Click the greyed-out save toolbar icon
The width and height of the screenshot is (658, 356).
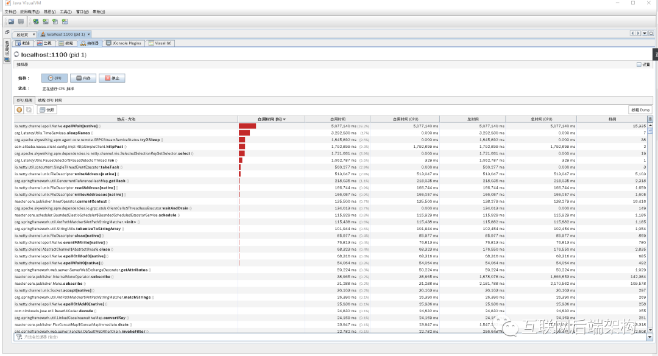coord(21,21)
